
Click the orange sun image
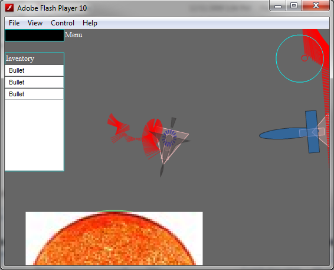click(x=114, y=239)
